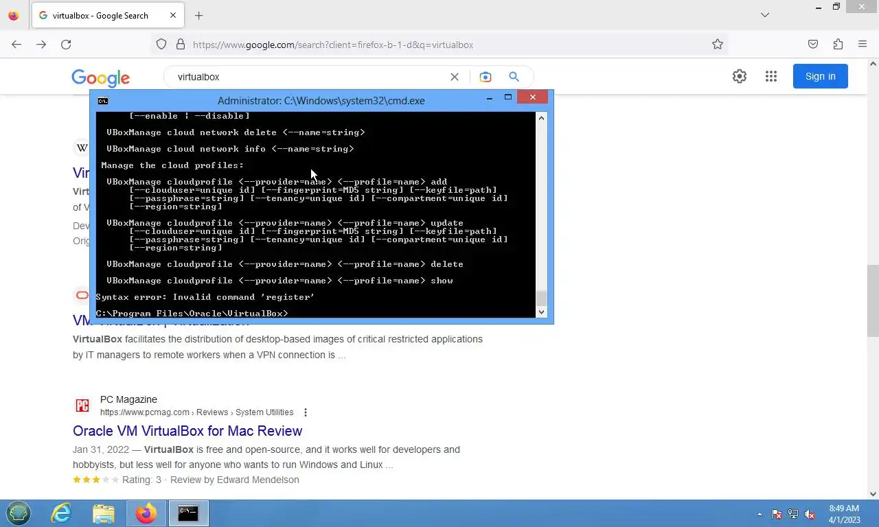The height and width of the screenshot is (527, 879).
Task: Click cmd window scrollbar up arrow
Action: pos(541,118)
